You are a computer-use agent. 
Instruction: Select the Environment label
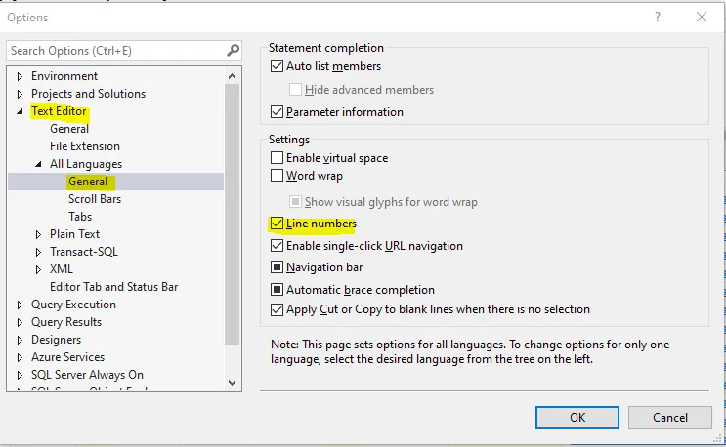(x=64, y=76)
